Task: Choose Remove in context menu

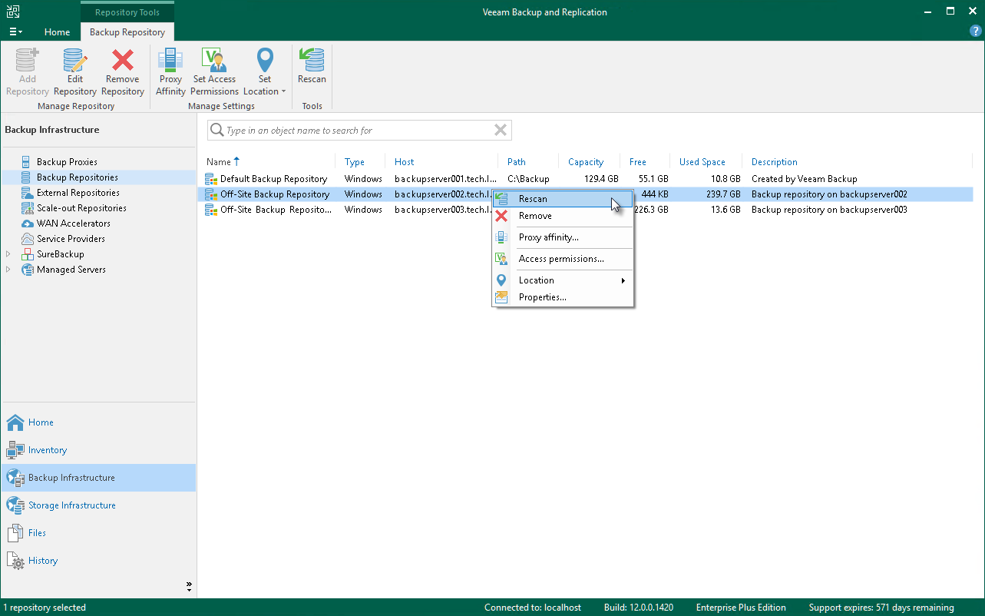Action: coord(563,216)
